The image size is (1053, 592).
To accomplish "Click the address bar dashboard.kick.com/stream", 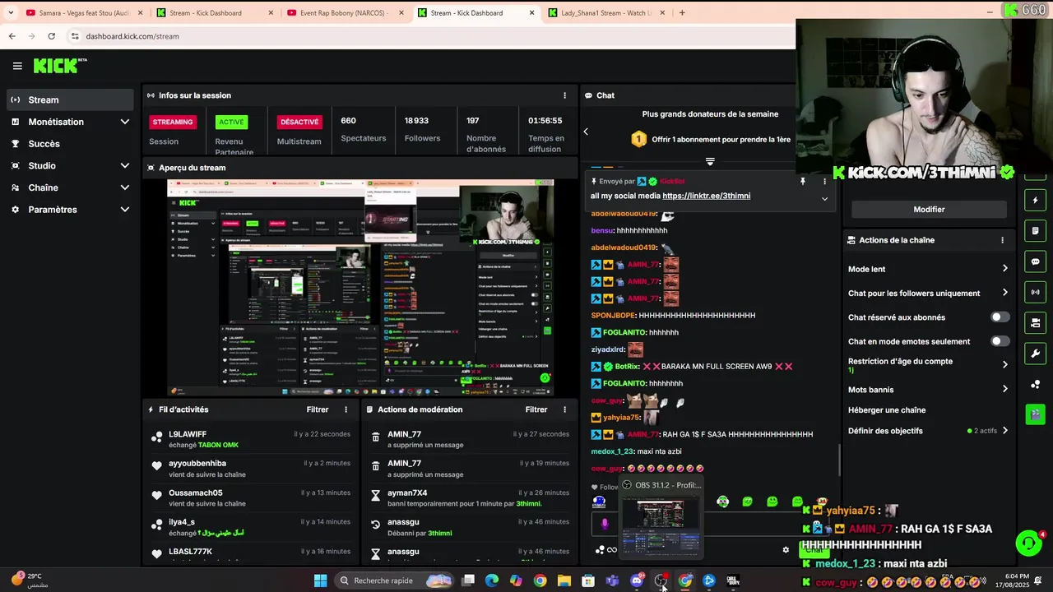I will click(132, 36).
